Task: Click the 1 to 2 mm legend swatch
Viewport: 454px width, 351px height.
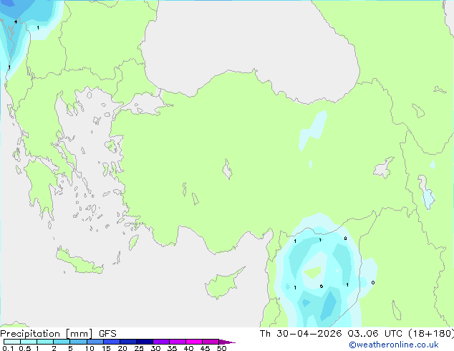Action: pyautogui.click(x=45, y=342)
